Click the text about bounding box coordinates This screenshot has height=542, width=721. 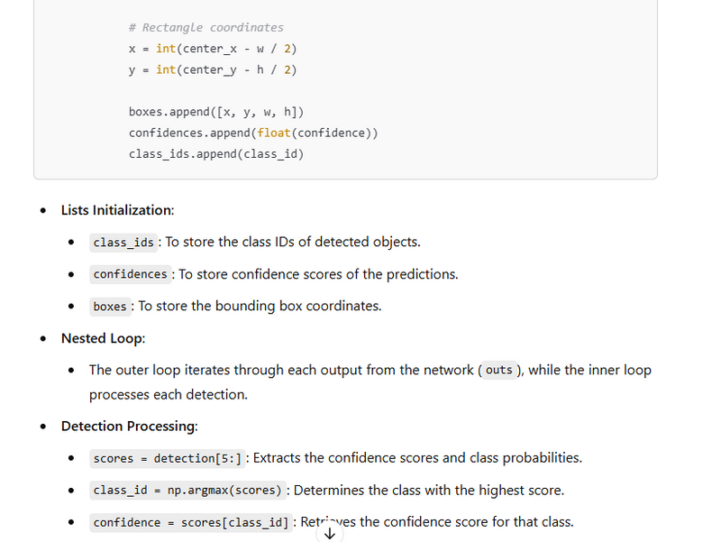[260, 307]
